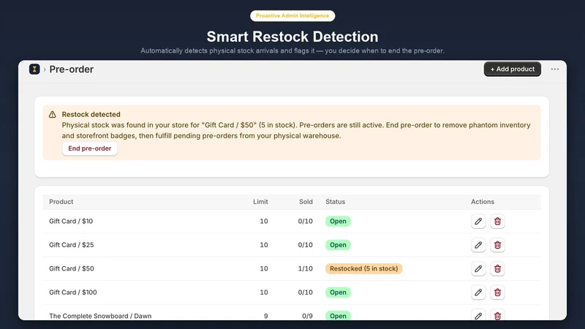This screenshot has width=585, height=329.
Task: Select the Gift Card / $50 product name
Action: click(71, 268)
